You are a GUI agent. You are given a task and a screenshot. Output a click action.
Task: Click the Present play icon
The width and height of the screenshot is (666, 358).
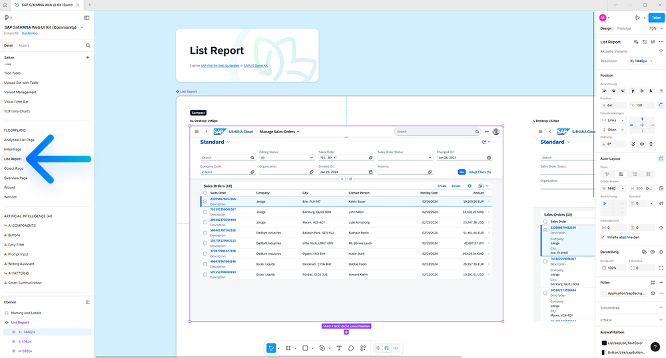point(637,18)
